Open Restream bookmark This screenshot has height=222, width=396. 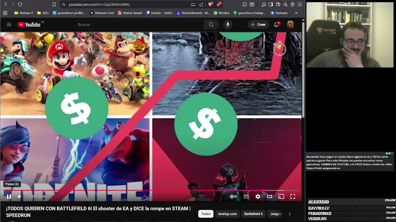(x=279, y=13)
